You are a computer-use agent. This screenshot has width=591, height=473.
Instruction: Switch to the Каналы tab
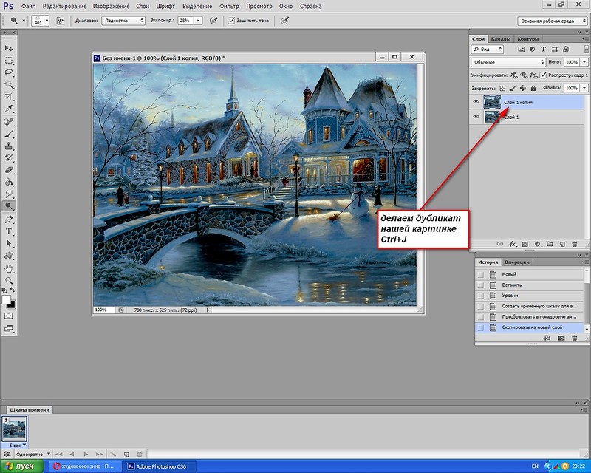(501, 39)
